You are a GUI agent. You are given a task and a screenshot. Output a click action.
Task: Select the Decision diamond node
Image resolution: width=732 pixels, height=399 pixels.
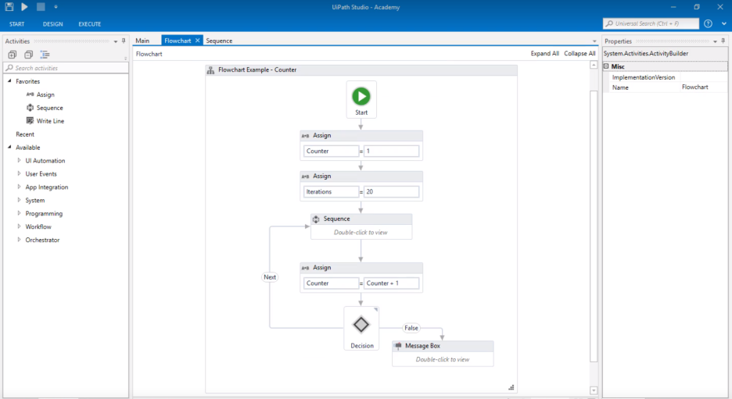[361, 325]
